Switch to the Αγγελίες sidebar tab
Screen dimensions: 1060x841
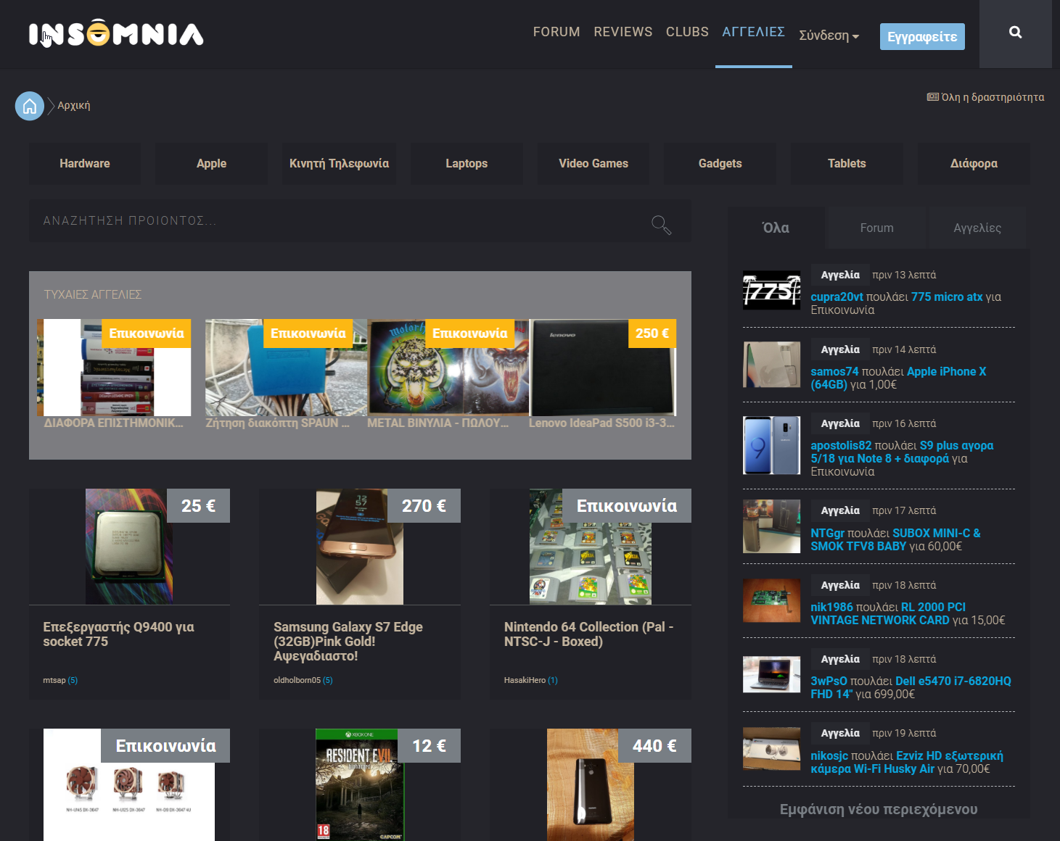[x=977, y=228]
